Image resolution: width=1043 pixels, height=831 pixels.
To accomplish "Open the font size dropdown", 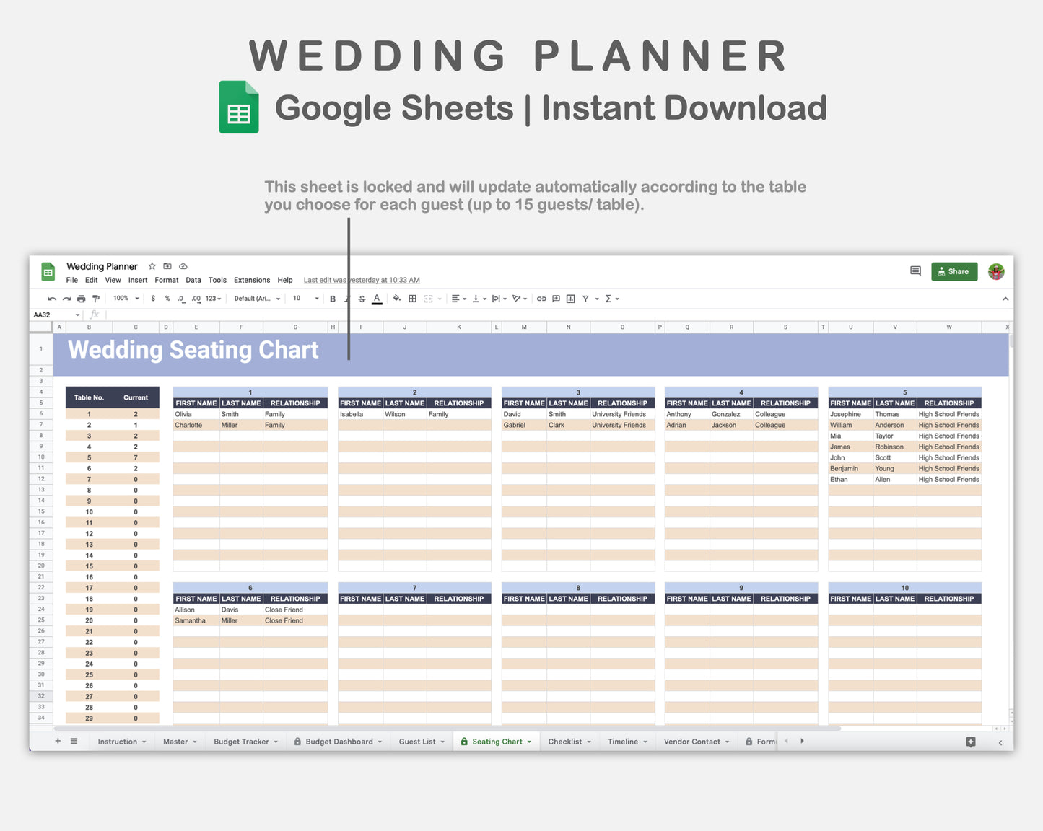I will (305, 298).
